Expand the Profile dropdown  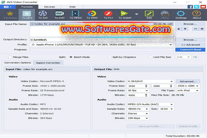click(171, 45)
